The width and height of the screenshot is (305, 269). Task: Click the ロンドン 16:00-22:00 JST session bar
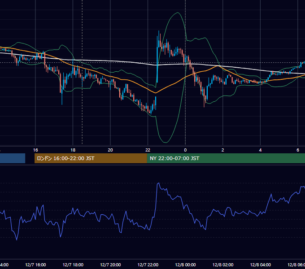pyautogui.click(x=91, y=158)
